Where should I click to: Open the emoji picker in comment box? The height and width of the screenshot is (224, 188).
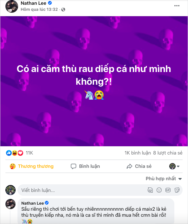[x=159, y=190]
